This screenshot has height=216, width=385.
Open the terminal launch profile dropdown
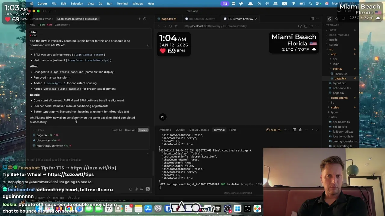[x=288, y=130]
